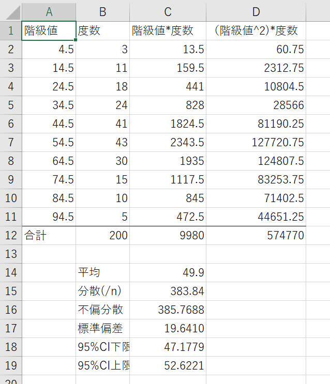Select cell with value 1824.5

tap(168, 124)
